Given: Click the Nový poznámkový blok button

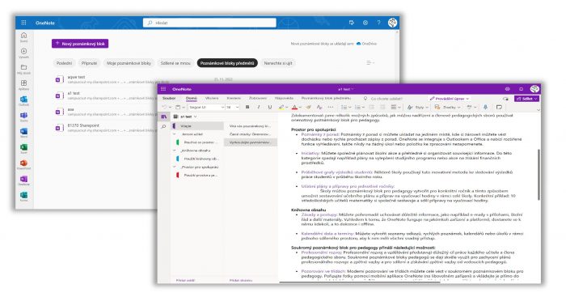Looking at the screenshot, I should (80, 44).
